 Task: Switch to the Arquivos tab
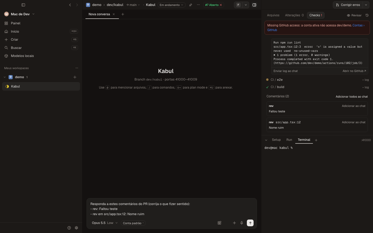tap(273, 15)
